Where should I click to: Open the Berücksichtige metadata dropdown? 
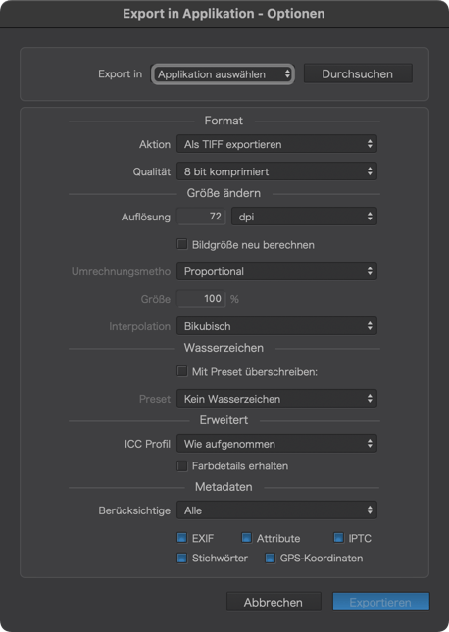(276, 510)
